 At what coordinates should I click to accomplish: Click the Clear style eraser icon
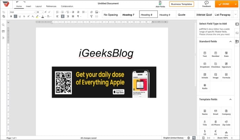coord(92,12)
